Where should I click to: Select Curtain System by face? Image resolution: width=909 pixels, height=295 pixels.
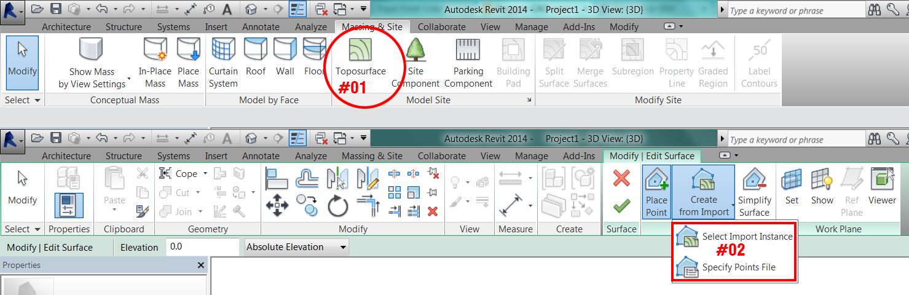coord(223,61)
